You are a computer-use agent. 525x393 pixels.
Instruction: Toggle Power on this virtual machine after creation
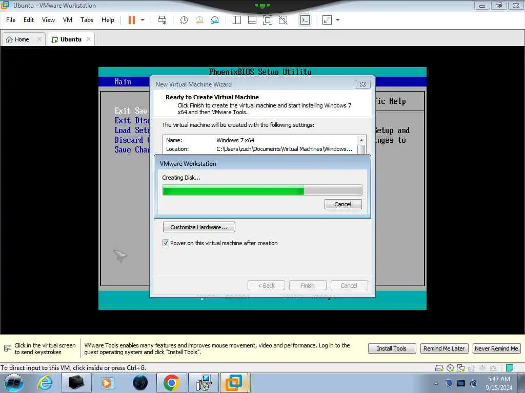166,243
